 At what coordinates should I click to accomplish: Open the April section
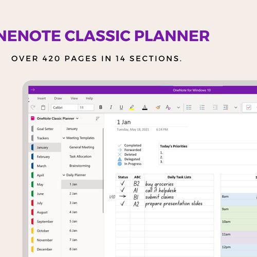point(45,175)
